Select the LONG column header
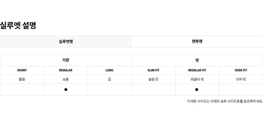 tap(109, 70)
